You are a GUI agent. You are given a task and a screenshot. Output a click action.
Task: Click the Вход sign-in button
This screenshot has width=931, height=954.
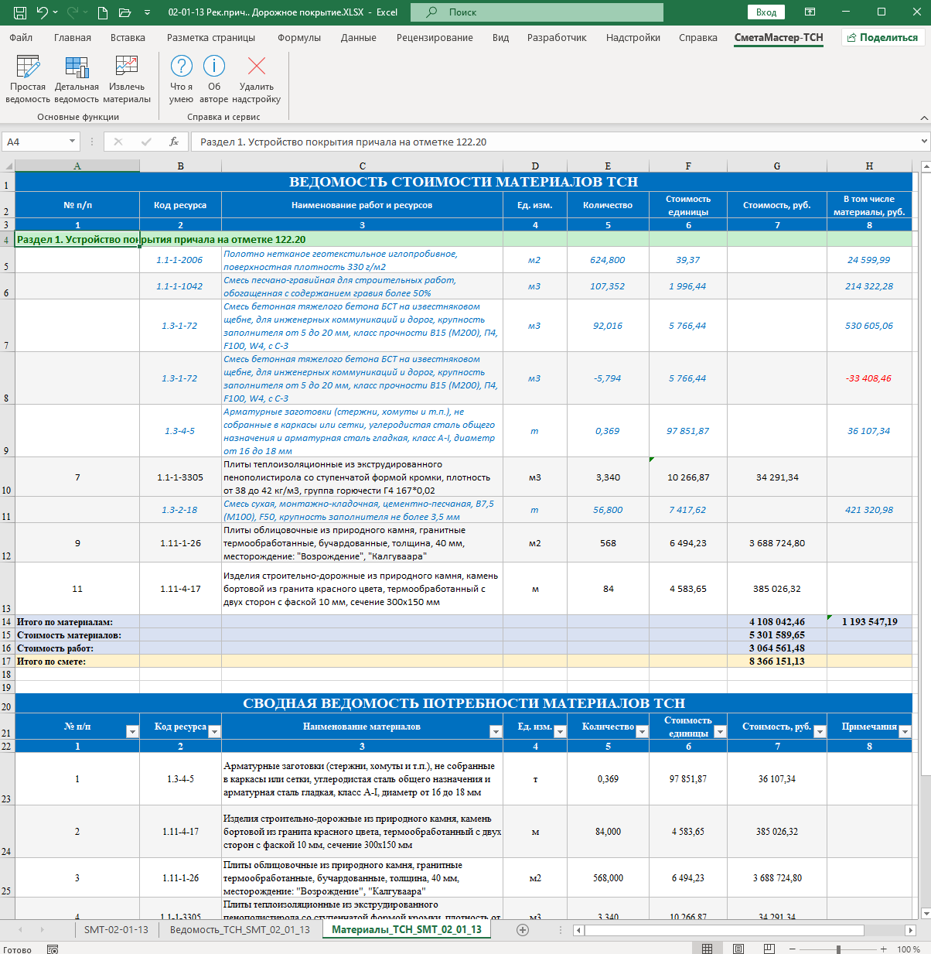pos(766,12)
